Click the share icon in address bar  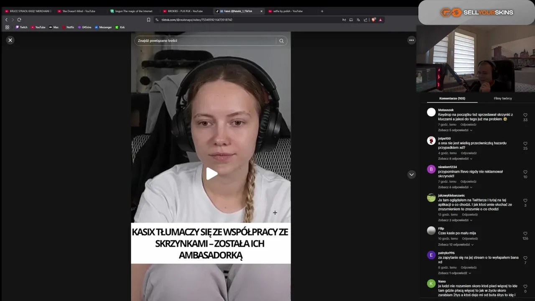(365, 20)
